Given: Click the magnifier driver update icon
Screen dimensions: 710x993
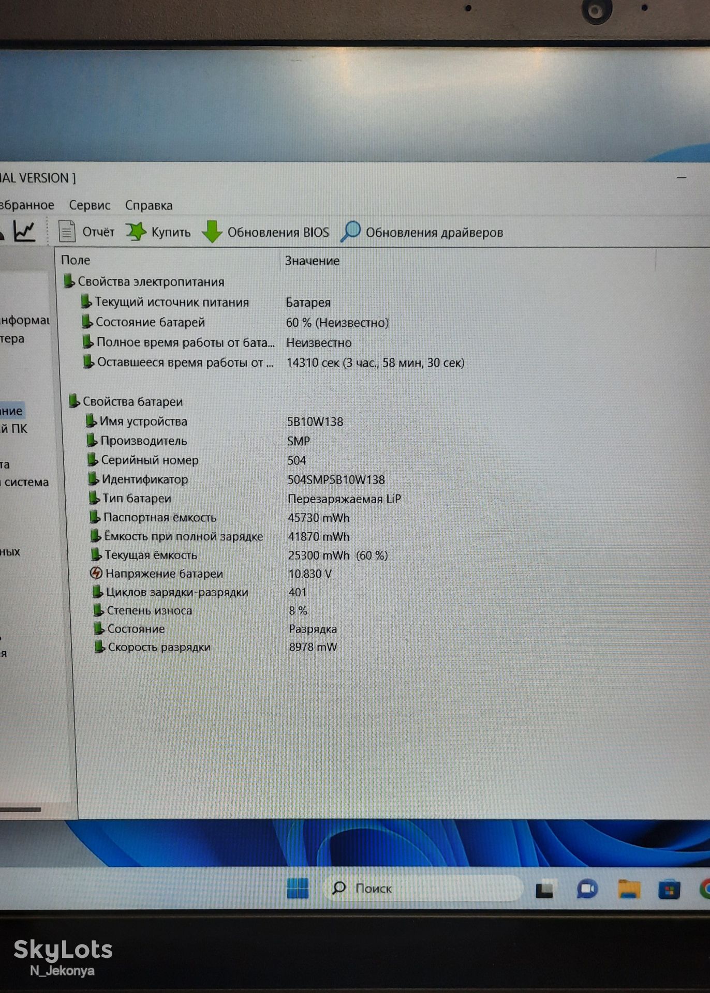Looking at the screenshot, I should [350, 231].
